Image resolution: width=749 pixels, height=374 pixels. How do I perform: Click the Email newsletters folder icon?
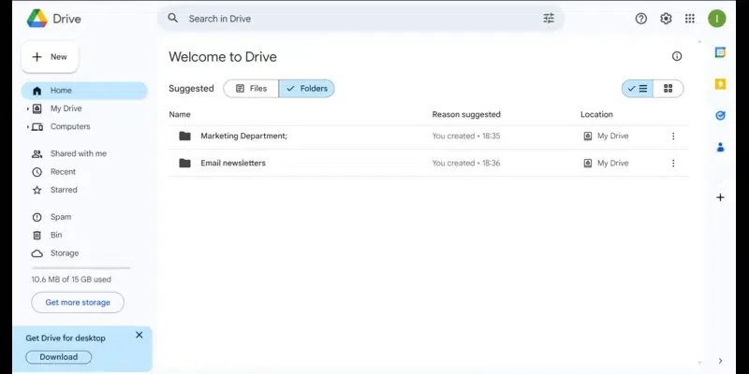click(x=184, y=163)
